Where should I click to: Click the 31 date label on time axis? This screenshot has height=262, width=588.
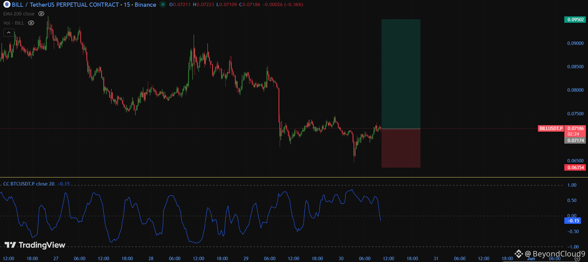[x=436, y=259]
